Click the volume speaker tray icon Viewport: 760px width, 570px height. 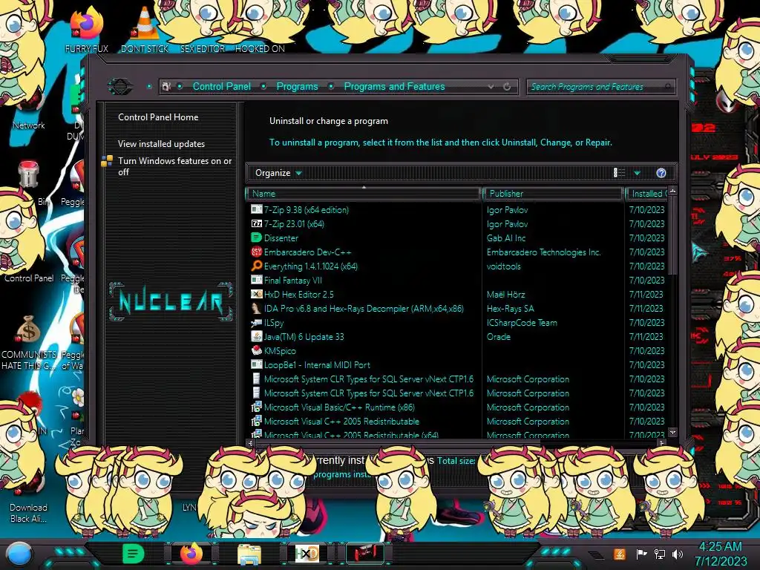(x=678, y=554)
